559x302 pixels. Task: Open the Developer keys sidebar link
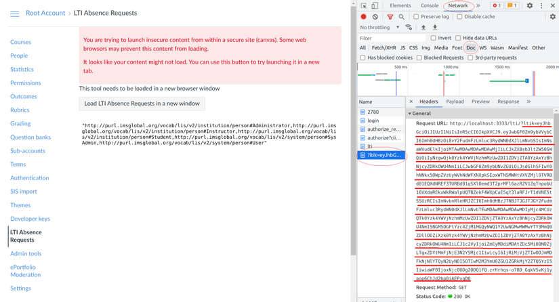pos(30,219)
